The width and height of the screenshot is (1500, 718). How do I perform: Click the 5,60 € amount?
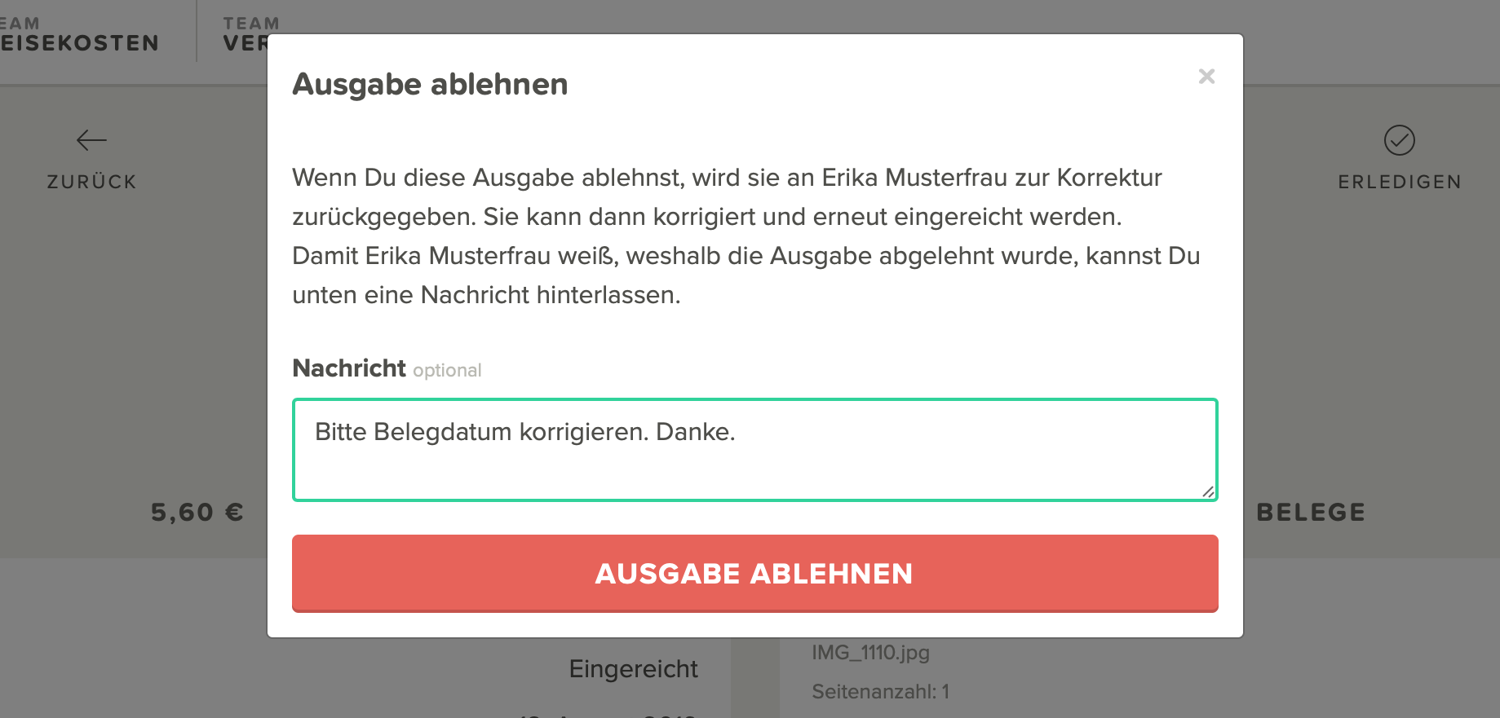click(x=197, y=512)
